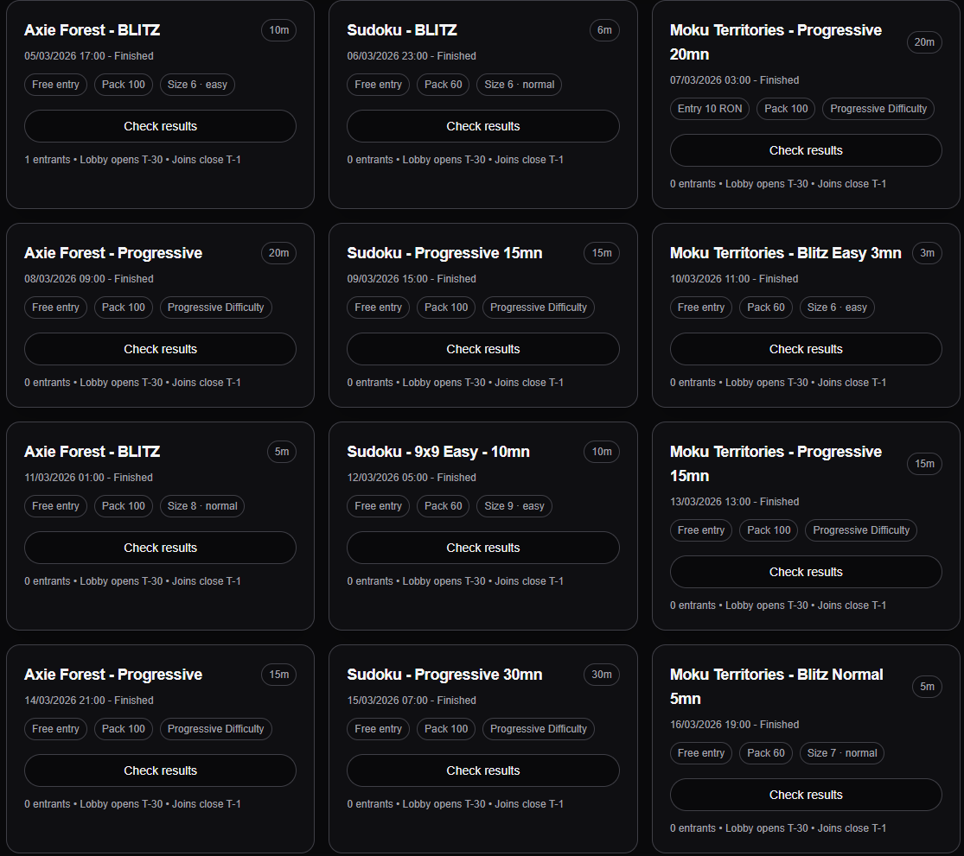Image resolution: width=964 pixels, height=856 pixels.
Task: Click 'Free entry' tag on Sudoku Progressive 30mn
Action: point(378,729)
